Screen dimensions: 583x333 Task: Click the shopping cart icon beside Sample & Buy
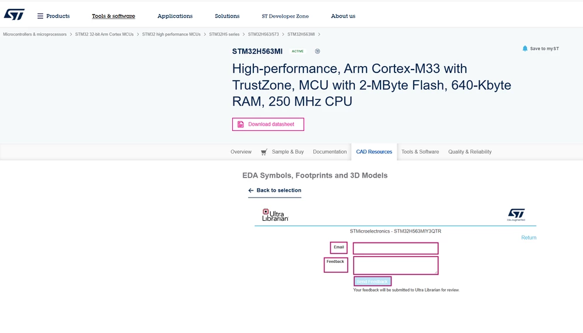(x=264, y=152)
